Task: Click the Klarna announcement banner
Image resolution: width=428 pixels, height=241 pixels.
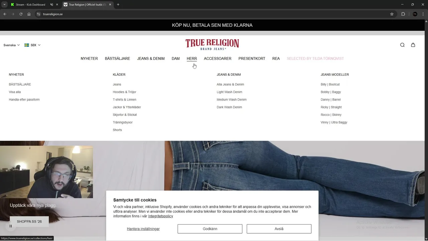Action: coord(212,25)
